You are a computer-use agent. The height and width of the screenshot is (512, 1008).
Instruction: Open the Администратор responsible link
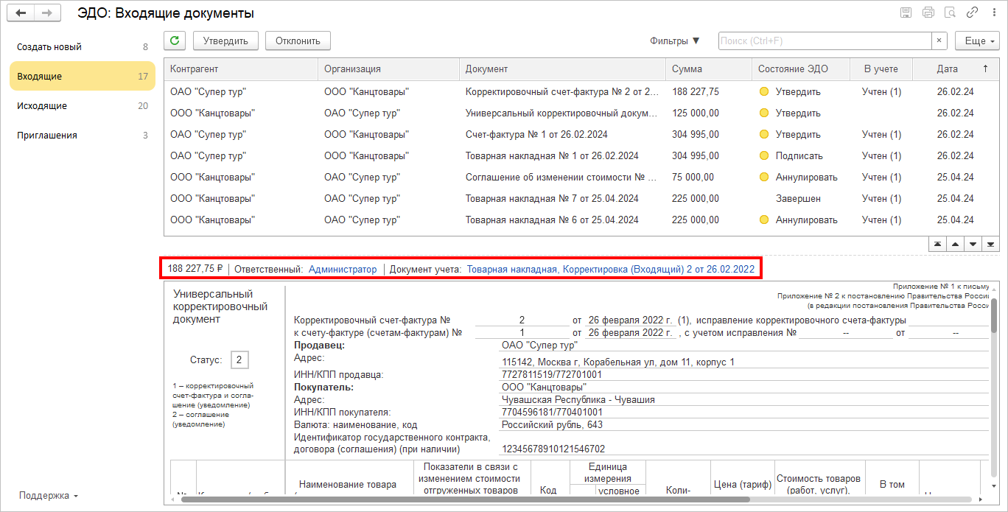click(x=343, y=269)
